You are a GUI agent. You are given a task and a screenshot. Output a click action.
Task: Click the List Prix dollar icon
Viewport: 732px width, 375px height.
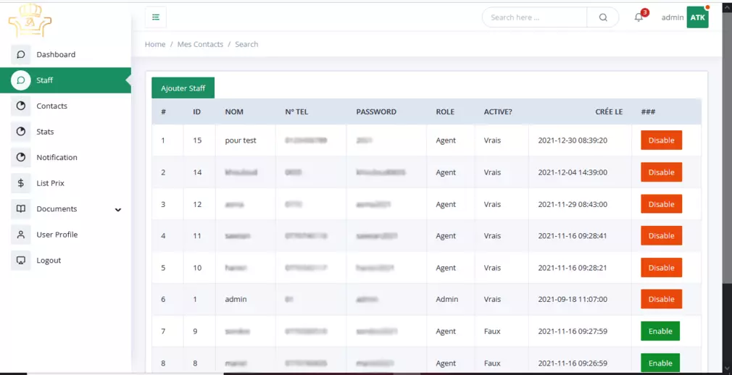[x=21, y=183]
